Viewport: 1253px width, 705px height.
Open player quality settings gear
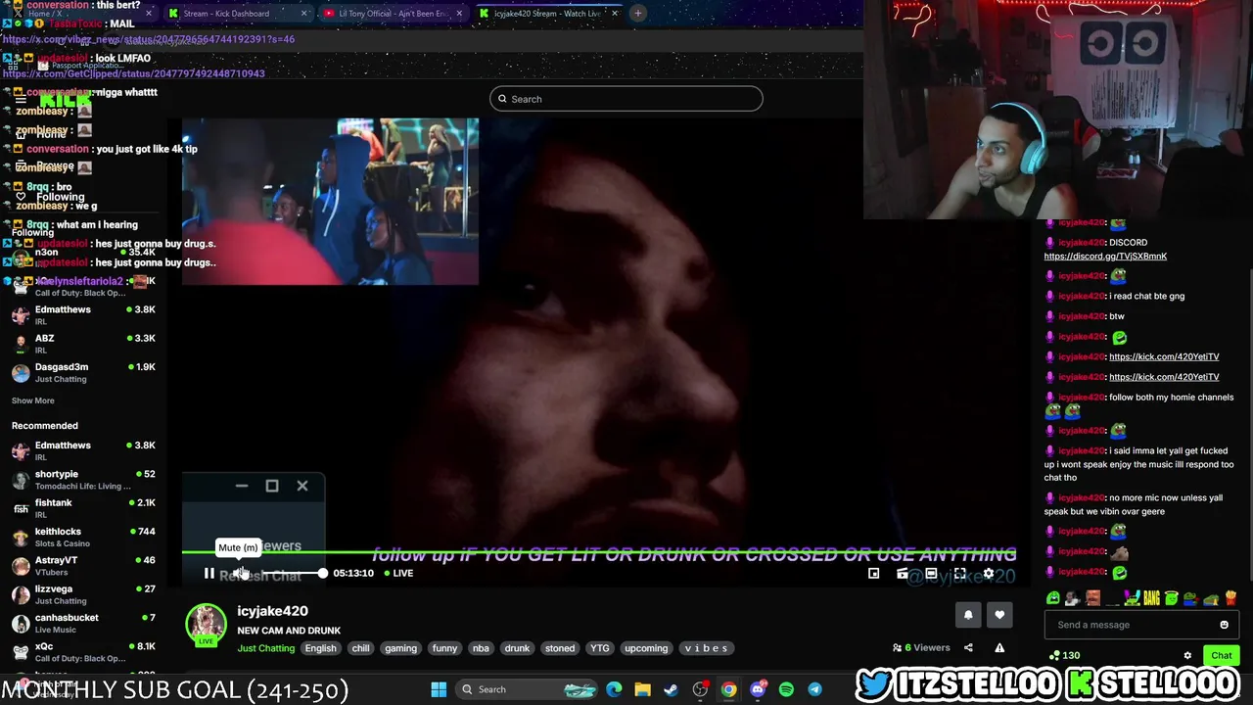point(989,574)
